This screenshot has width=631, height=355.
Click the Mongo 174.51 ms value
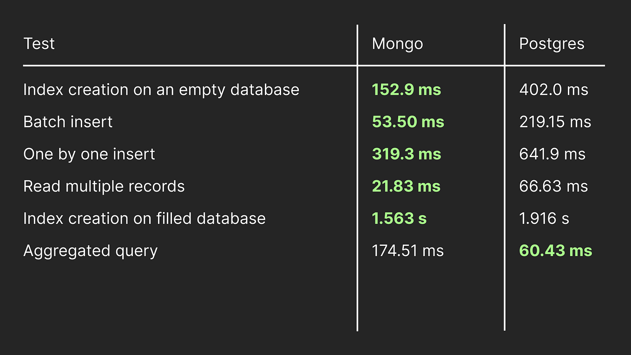[x=408, y=251]
